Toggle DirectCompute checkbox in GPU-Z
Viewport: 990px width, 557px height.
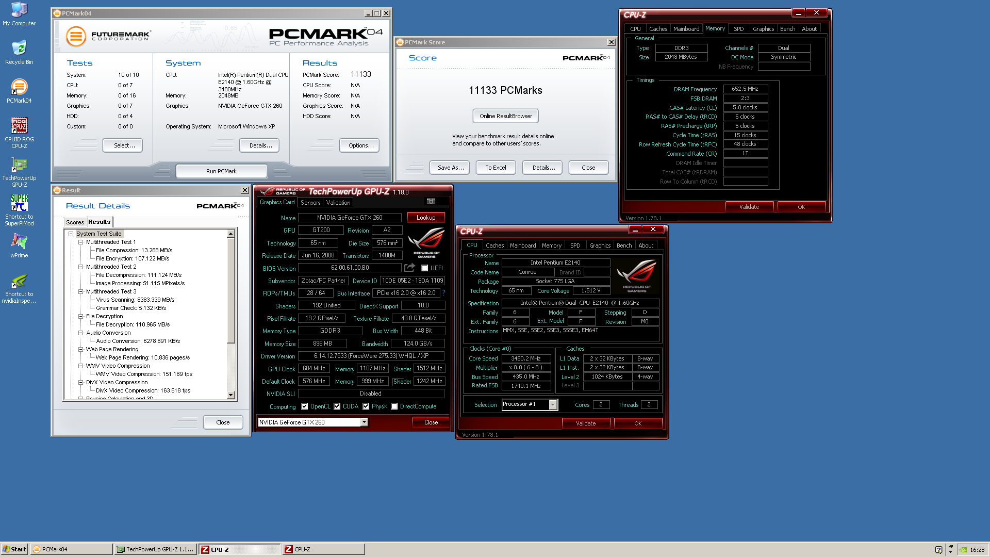pyautogui.click(x=394, y=406)
